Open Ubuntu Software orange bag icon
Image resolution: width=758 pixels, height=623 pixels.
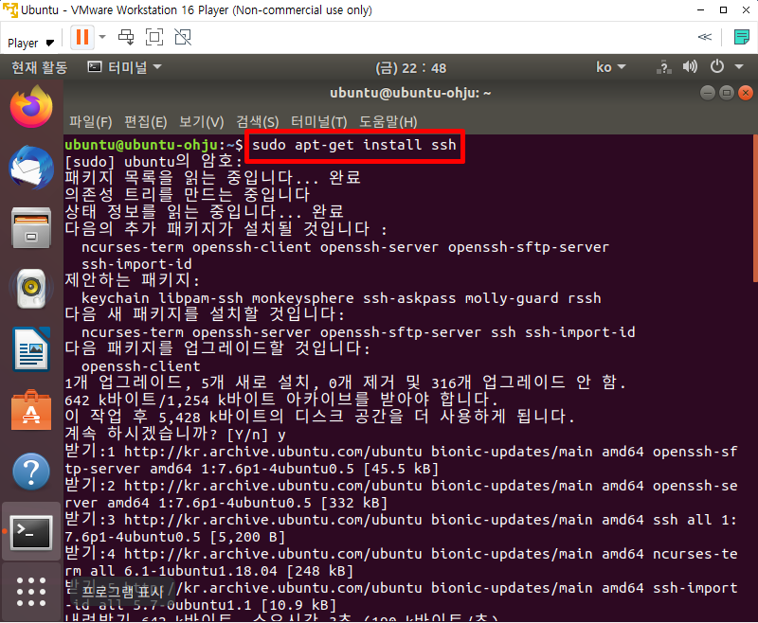(31, 410)
